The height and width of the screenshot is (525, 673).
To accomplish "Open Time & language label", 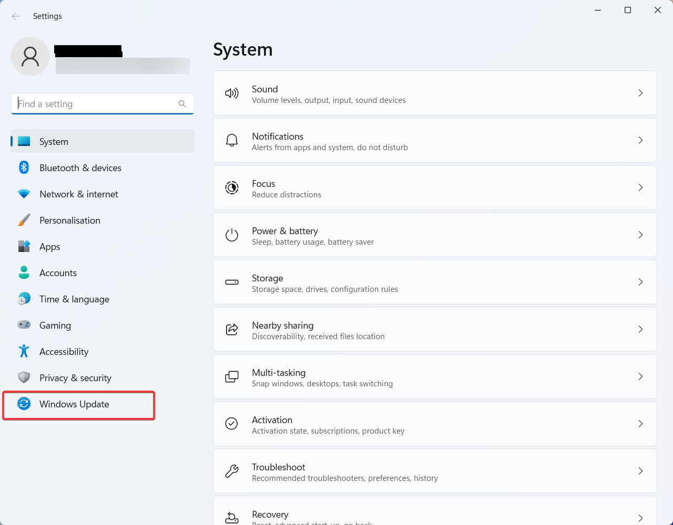I will click(x=74, y=299).
